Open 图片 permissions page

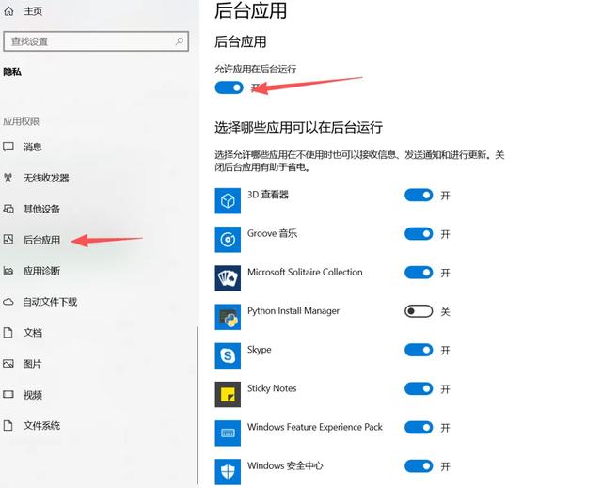[32, 364]
